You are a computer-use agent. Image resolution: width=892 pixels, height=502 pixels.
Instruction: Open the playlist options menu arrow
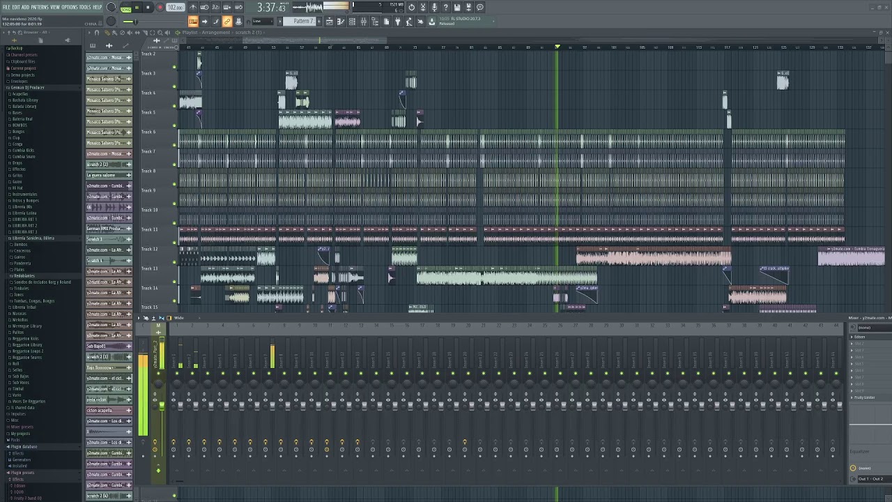89,32
